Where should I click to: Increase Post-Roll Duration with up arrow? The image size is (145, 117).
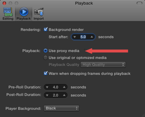click(64, 95)
